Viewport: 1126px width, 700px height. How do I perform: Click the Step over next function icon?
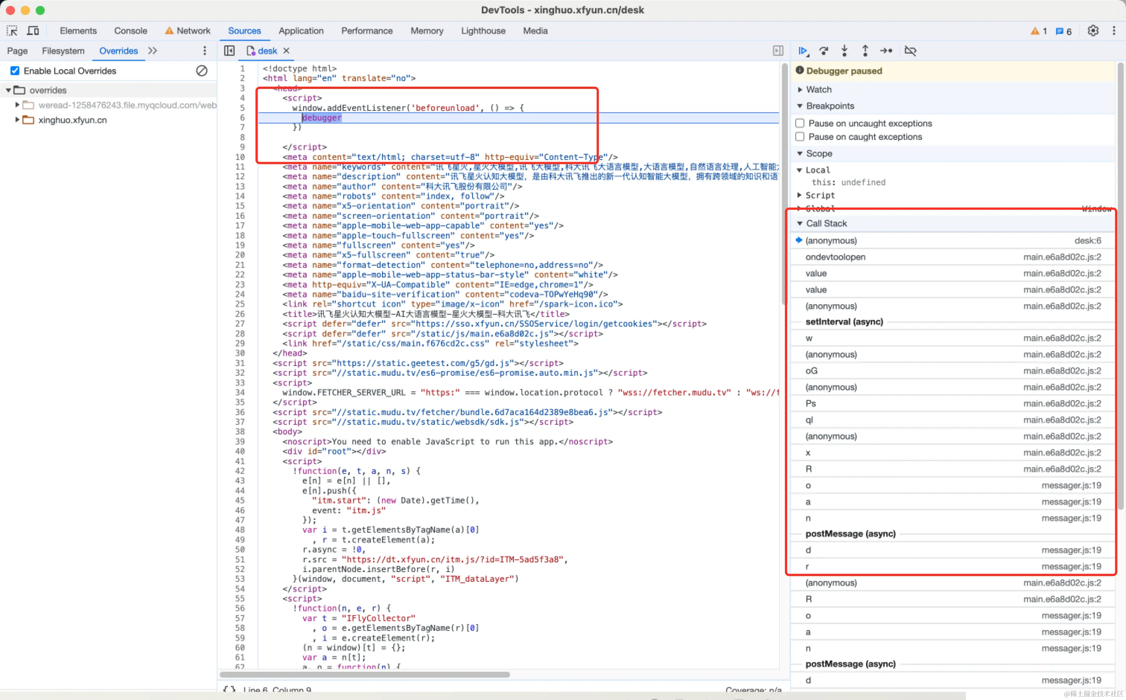823,51
